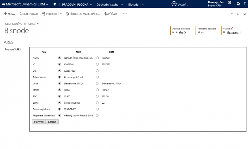Expand Bisnode breadcrumb dropdown arrow
The height and width of the screenshot is (149, 248).
[143, 5]
